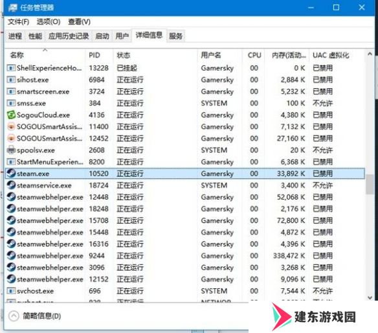Switch to the 服务 tab

tap(175, 36)
